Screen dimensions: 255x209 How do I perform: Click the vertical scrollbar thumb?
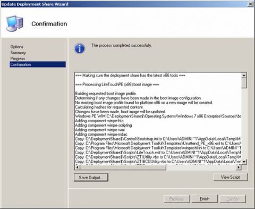pyautogui.click(x=244, y=83)
